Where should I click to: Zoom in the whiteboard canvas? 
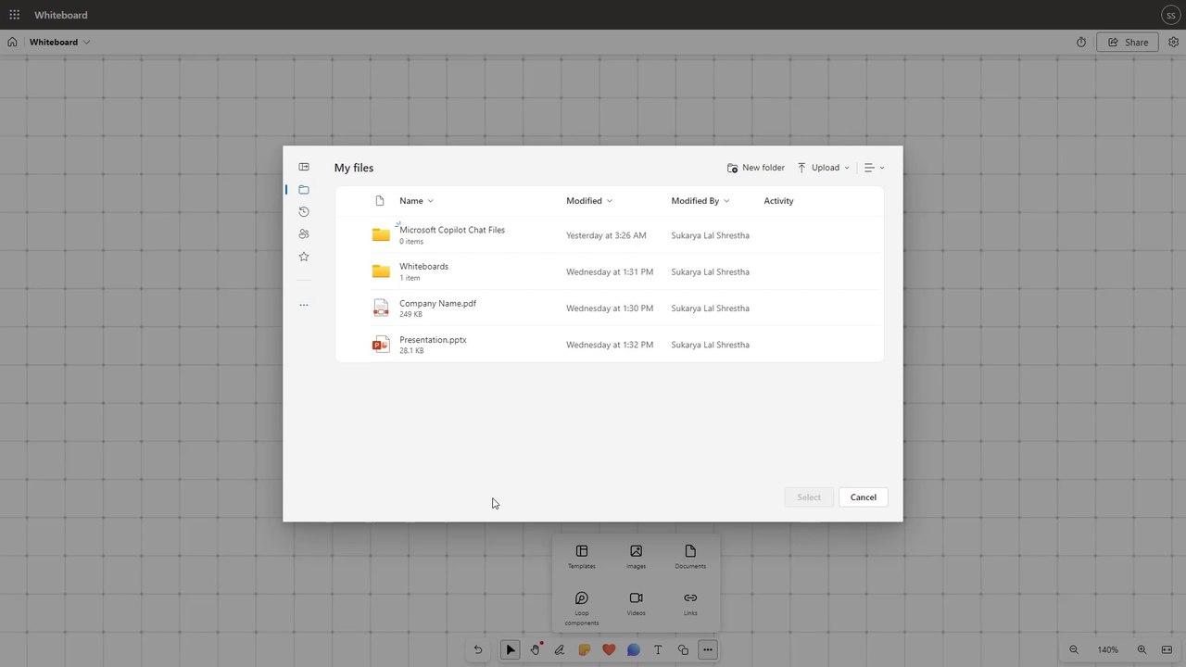(1142, 650)
